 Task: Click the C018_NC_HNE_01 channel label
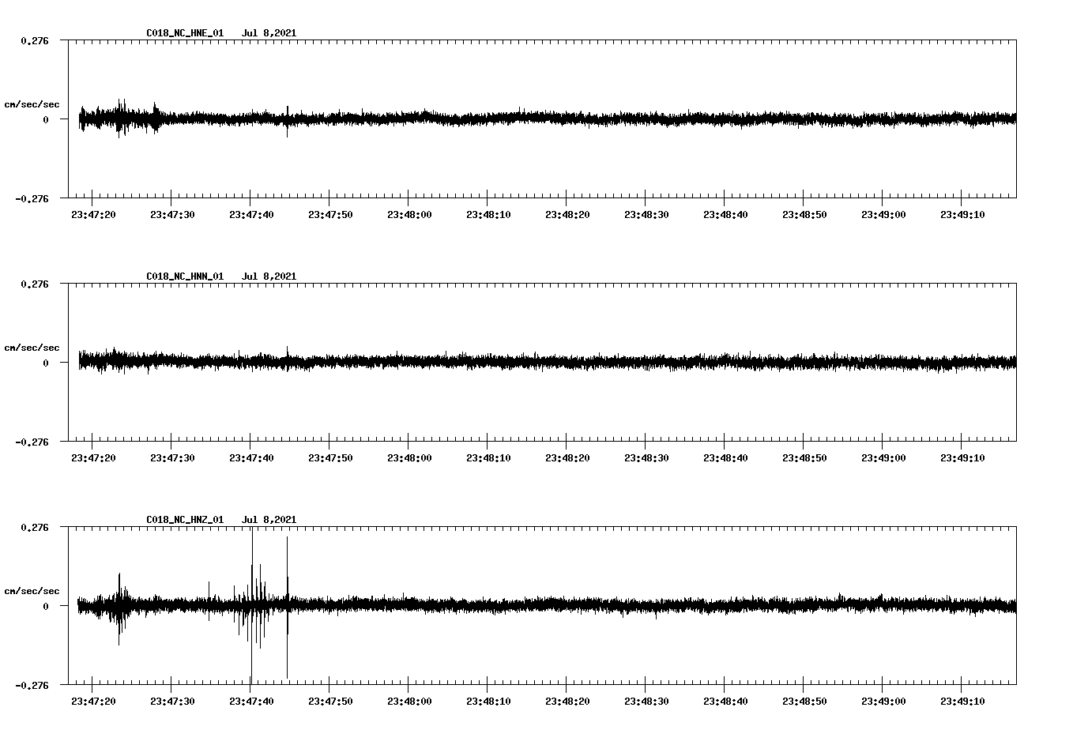click(184, 33)
